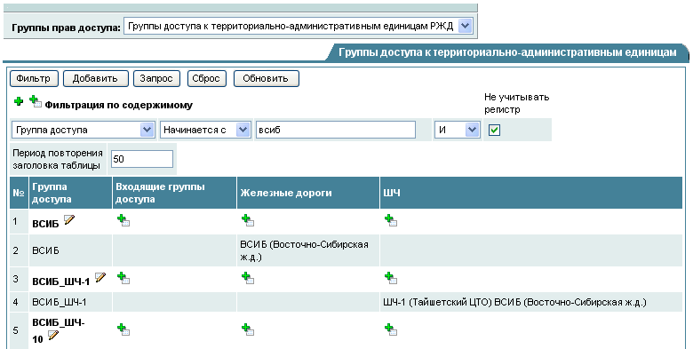Click the Группа доступа column header
This screenshot has width=693, height=349.
pyautogui.click(x=70, y=193)
